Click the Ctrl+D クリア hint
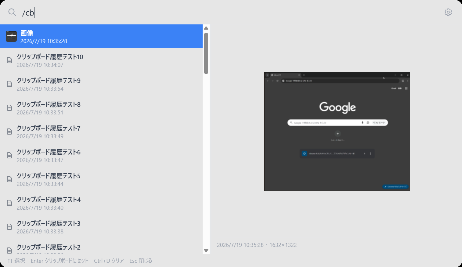462x267 pixels. click(x=109, y=261)
